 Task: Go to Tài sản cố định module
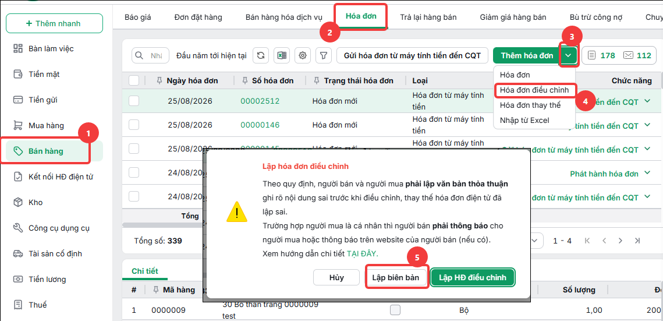55,254
